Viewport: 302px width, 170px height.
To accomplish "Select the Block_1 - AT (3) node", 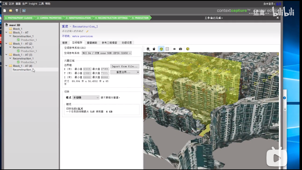I will [22, 55].
